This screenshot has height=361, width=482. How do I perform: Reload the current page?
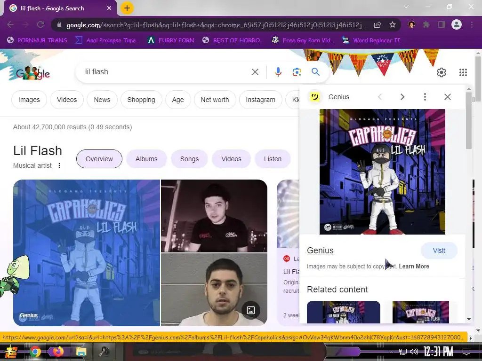[40, 24]
